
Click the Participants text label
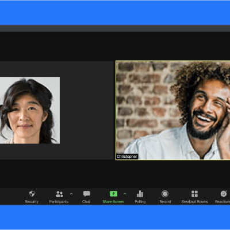[x=59, y=202]
